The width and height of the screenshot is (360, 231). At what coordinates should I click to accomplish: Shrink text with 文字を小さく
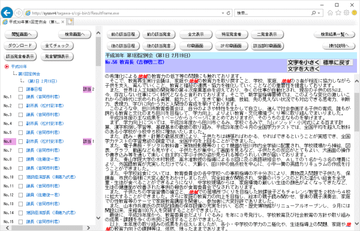coord(303,62)
